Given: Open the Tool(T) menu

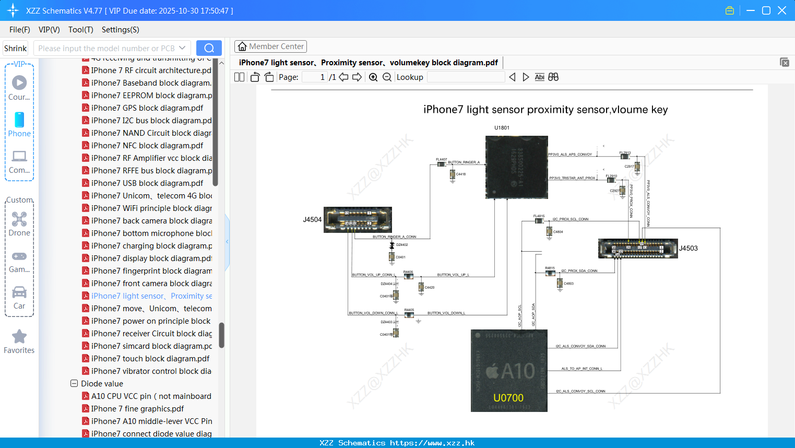Looking at the screenshot, I should point(81,30).
